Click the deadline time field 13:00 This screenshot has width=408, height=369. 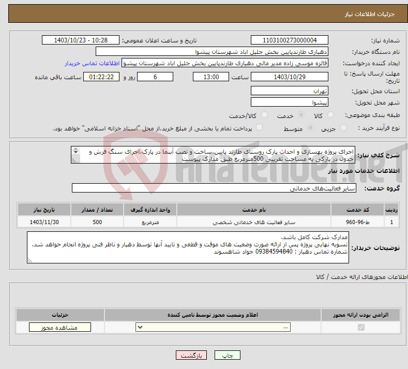tap(211, 77)
